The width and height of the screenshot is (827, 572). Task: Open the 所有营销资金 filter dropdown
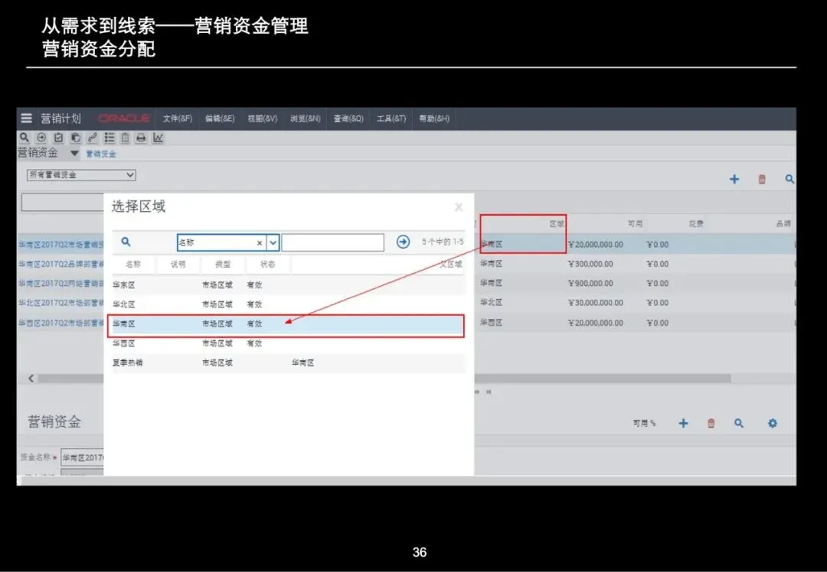(81, 175)
